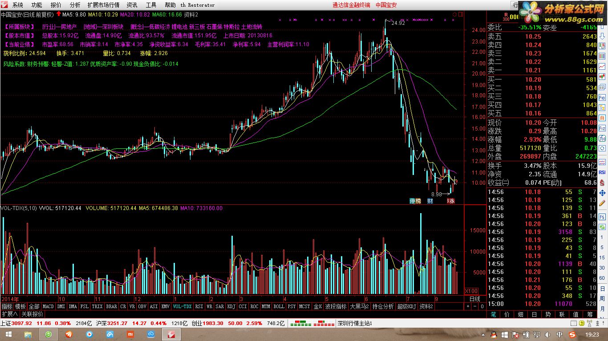
Task: Switch to the KDJ indicator tab
Action: (x=231, y=306)
